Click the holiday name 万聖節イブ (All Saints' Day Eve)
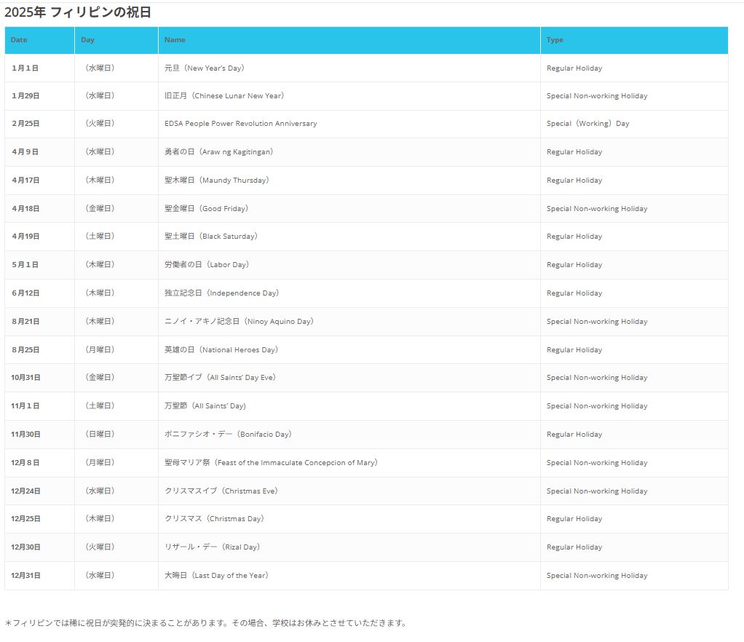The height and width of the screenshot is (642, 744). tap(220, 377)
